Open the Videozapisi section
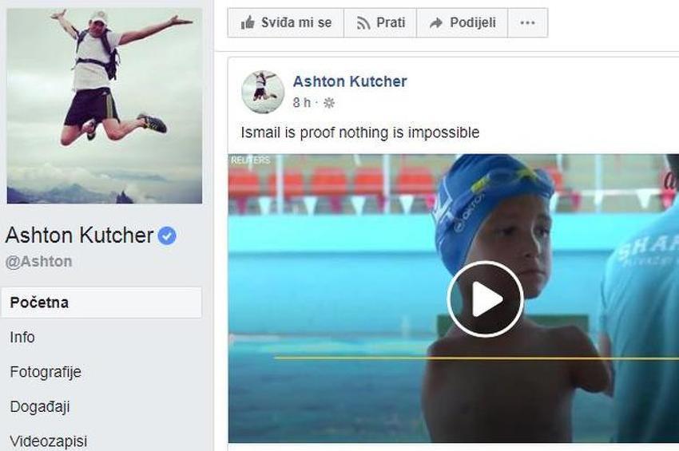Viewport: 679px width, 451px height. (49, 441)
